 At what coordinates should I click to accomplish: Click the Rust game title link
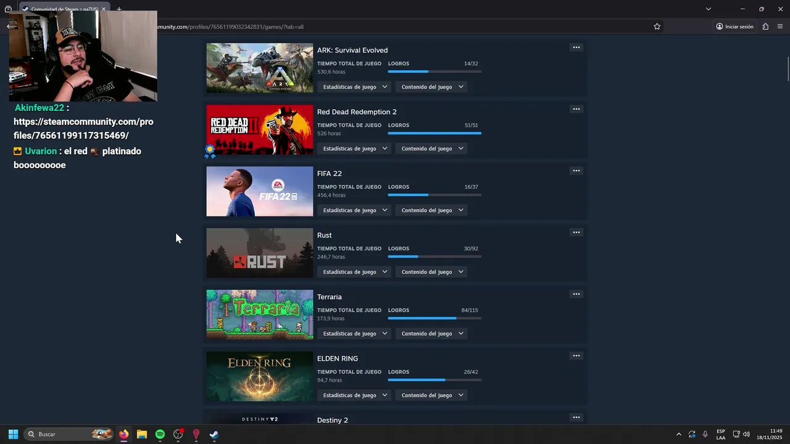325,235
